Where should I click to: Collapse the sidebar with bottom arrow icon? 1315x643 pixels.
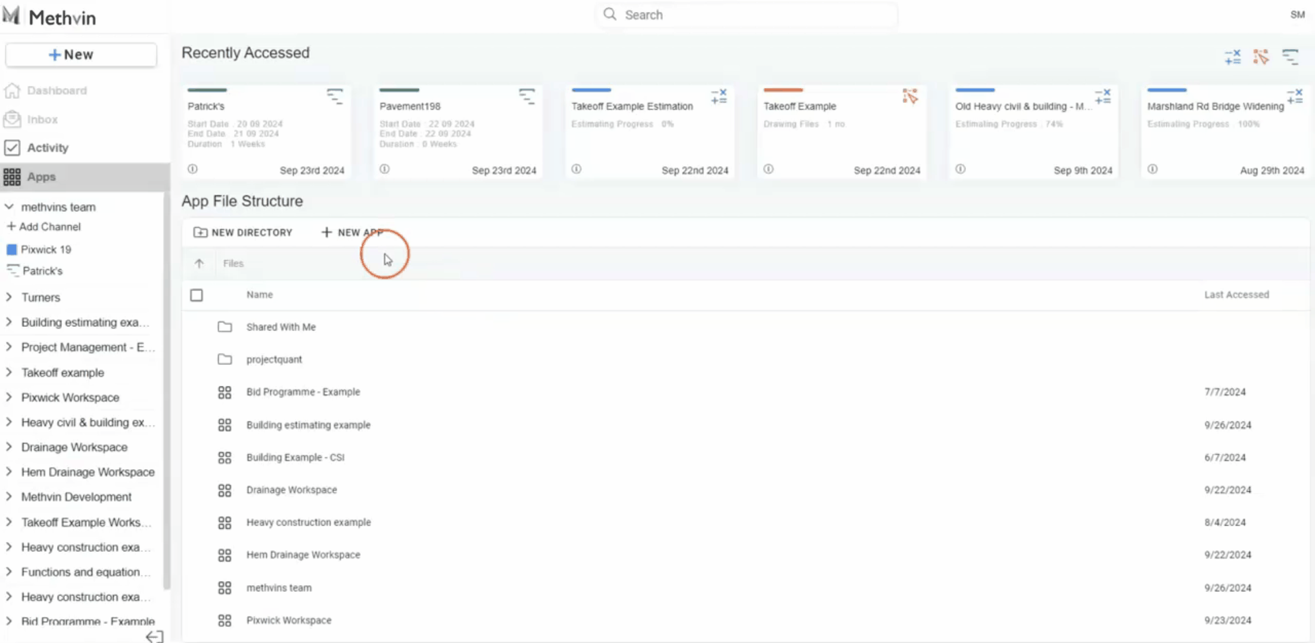coord(154,636)
